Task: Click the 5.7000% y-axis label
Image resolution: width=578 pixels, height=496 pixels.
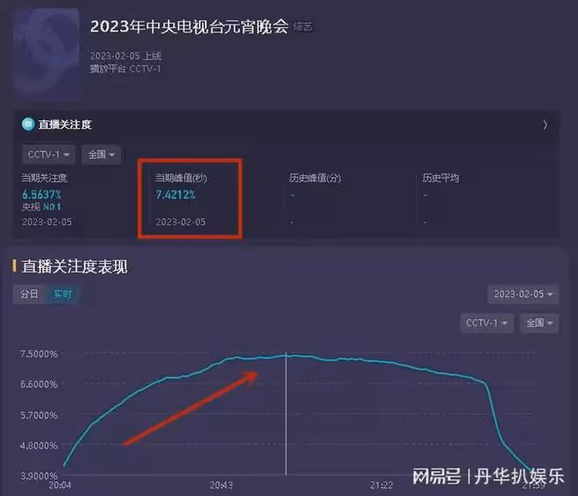Action: [39, 415]
